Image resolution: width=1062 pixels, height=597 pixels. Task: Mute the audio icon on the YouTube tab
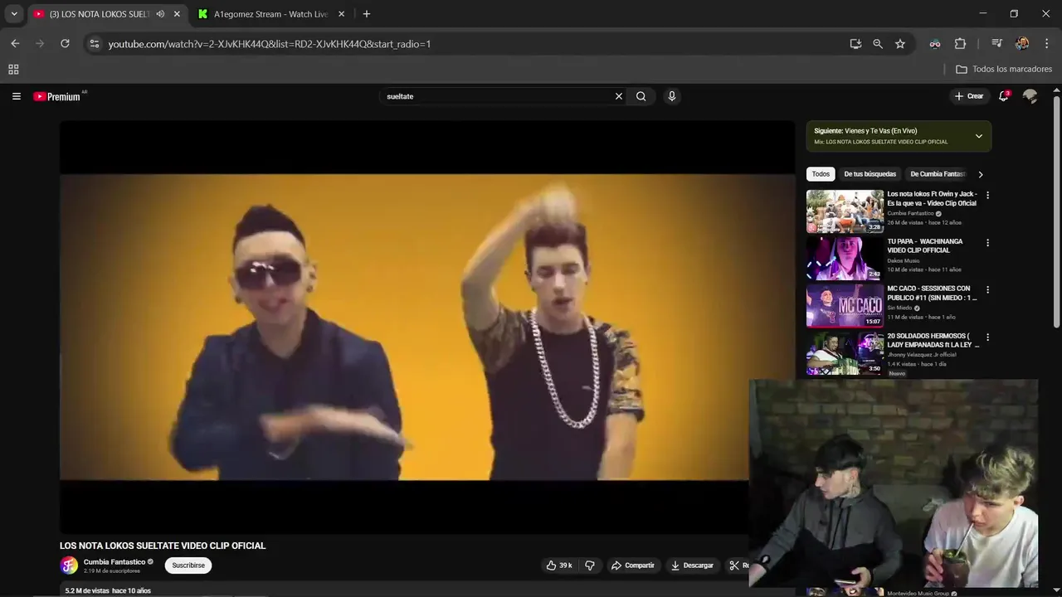160,14
